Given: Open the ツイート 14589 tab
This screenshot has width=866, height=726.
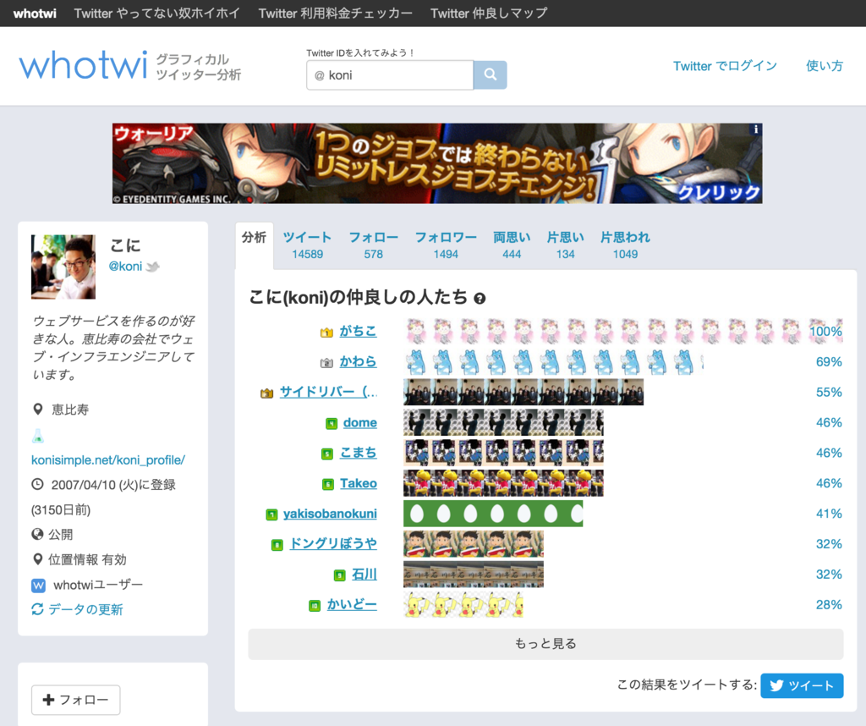Looking at the screenshot, I should pos(308,245).
